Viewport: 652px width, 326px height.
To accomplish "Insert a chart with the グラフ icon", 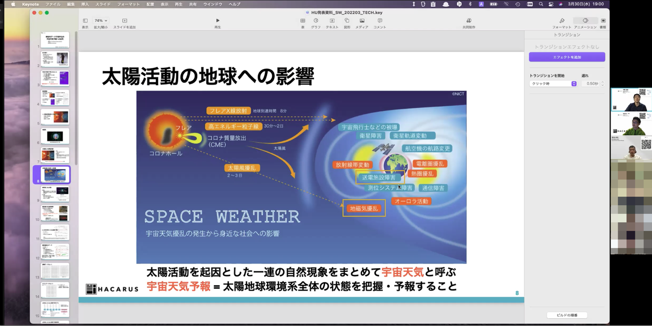I will pyautogui.click(x=316, y=21).
